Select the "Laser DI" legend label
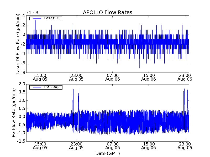Screen dimensions: 210x157 (52, 18)
